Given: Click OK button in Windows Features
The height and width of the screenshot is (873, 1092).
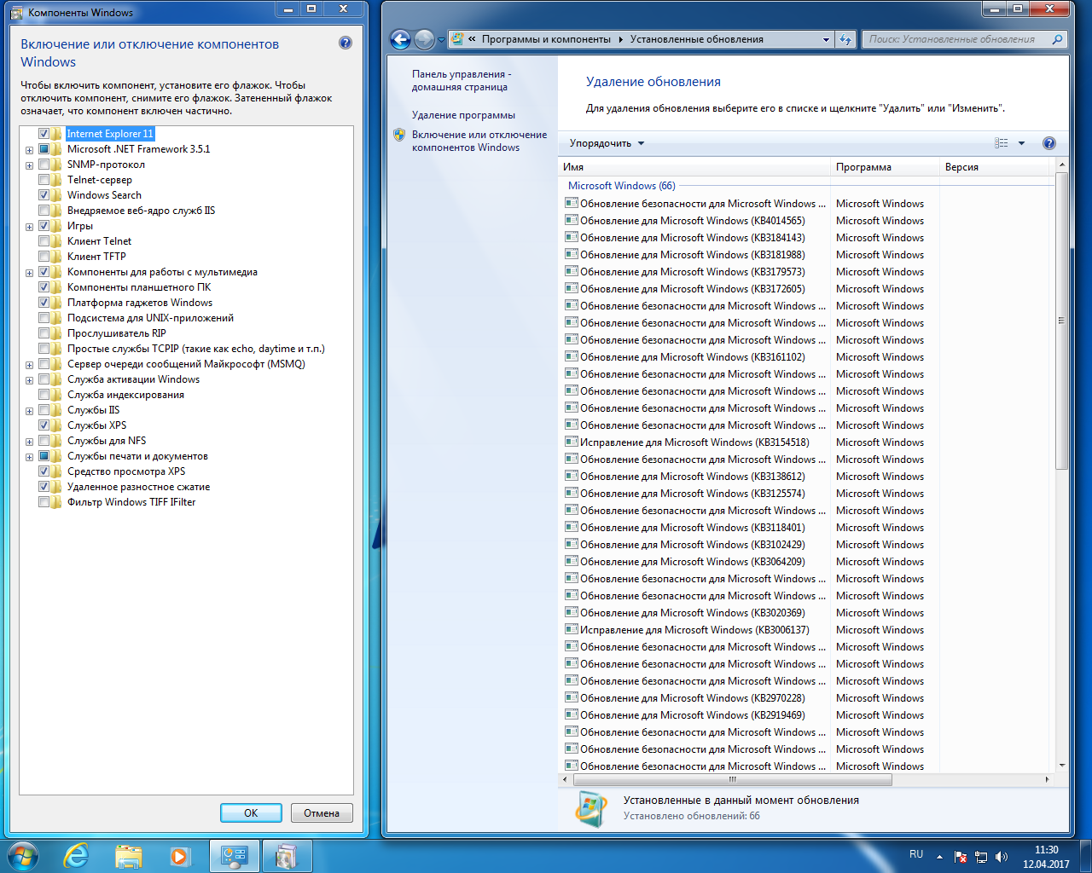Looking at the screenshot, I should (251, 813).
